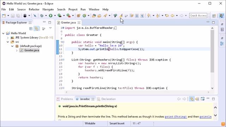
Task: Click the Open Type icon
Action: [x=94, y=16]
